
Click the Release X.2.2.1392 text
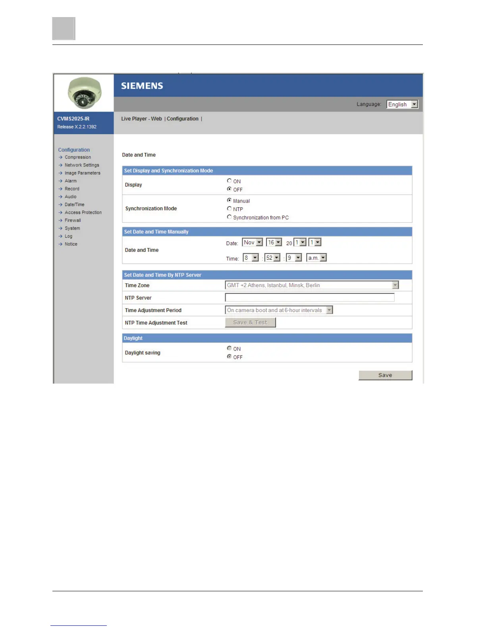click(77, 127)
